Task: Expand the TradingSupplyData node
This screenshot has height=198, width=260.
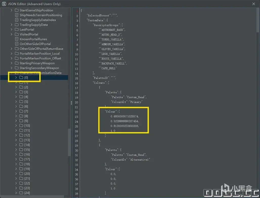Action: (11, 25)
